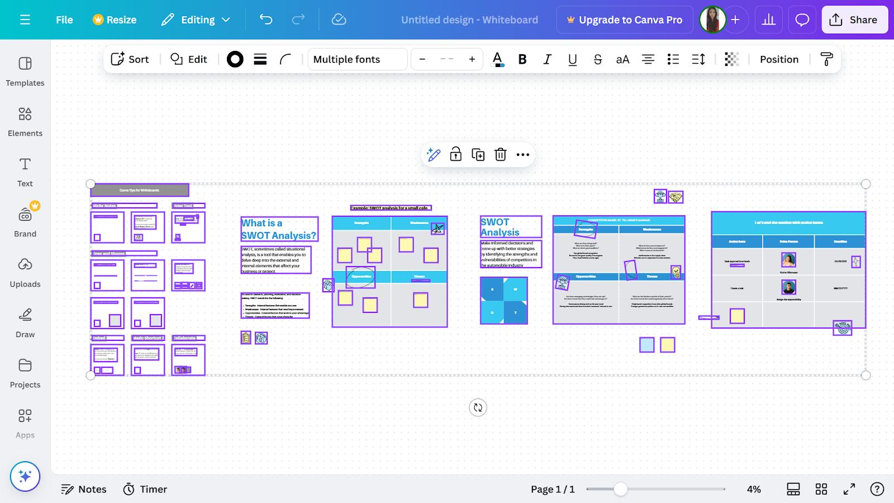Toggle uppercase text case
Image resolution: width=894 pixels, height=503 pixels.
tap(623, 59)
